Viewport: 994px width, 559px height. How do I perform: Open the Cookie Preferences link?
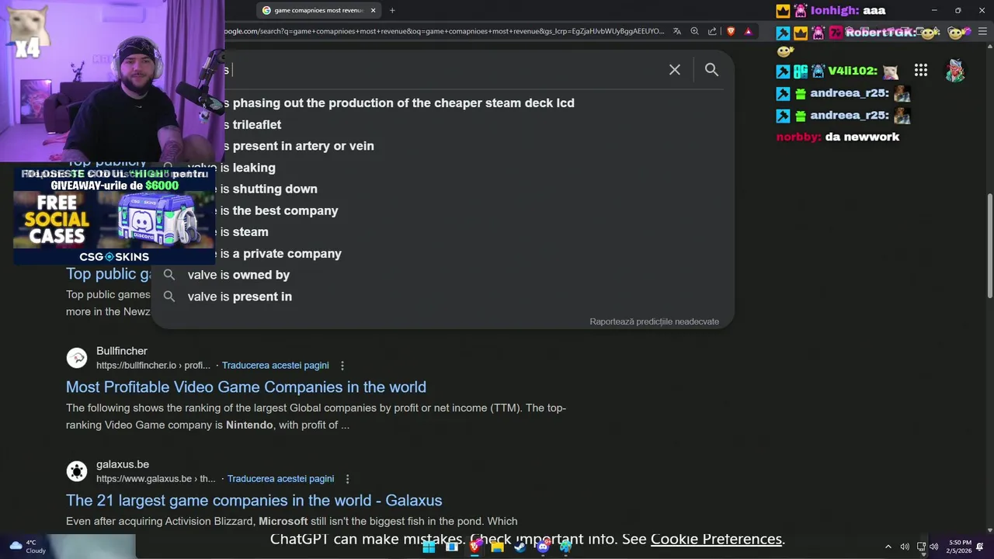click(716, 539)
